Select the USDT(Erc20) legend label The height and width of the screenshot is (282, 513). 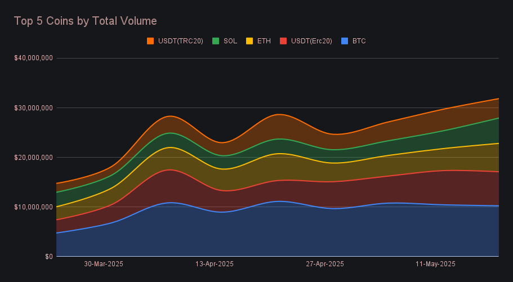(x=311, y=41)
